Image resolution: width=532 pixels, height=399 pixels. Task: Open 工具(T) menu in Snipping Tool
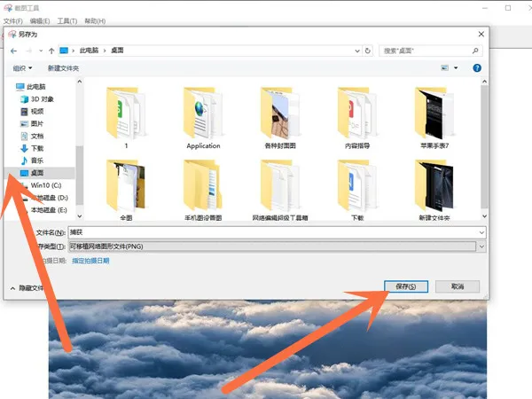[66, 21]
